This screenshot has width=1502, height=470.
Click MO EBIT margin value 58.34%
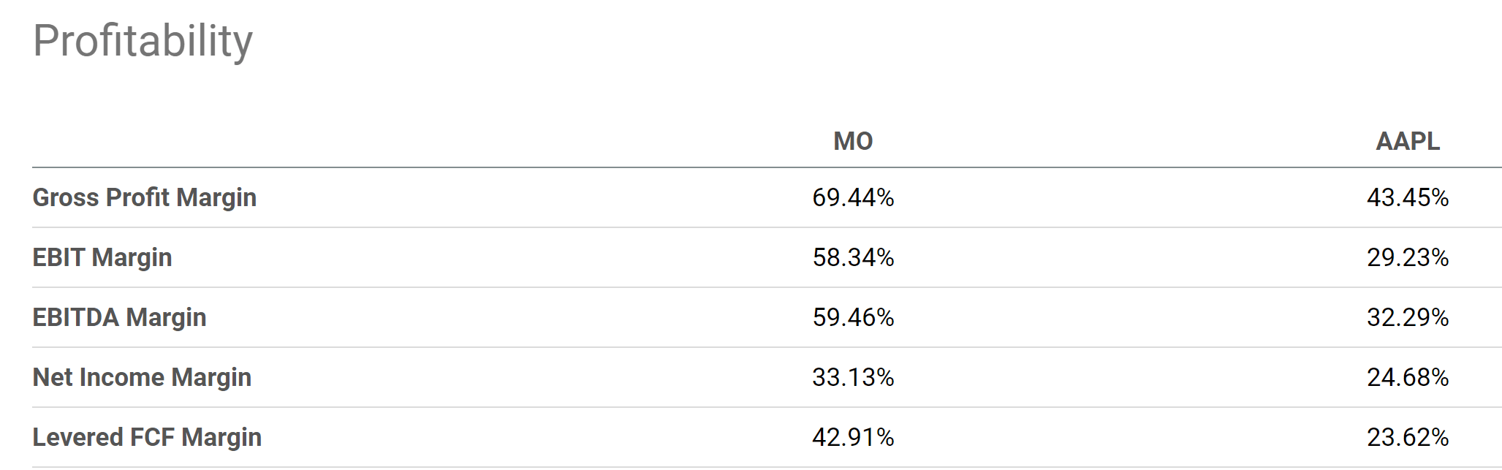tap(853, 257)
